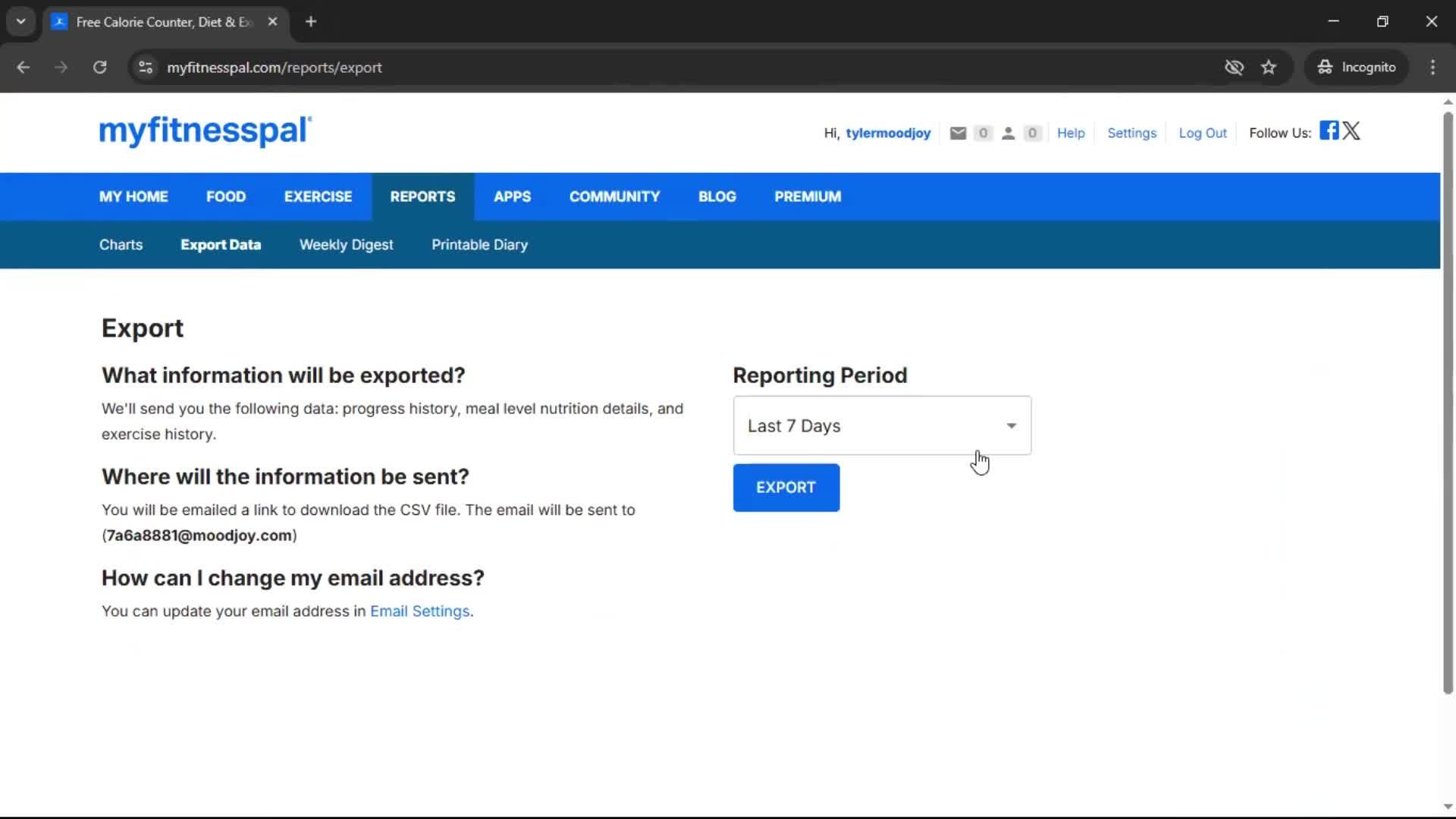Click the Incognito indicator
Image resolution: width=1456 pixels, height=819 pixels.
point(1356,67)
